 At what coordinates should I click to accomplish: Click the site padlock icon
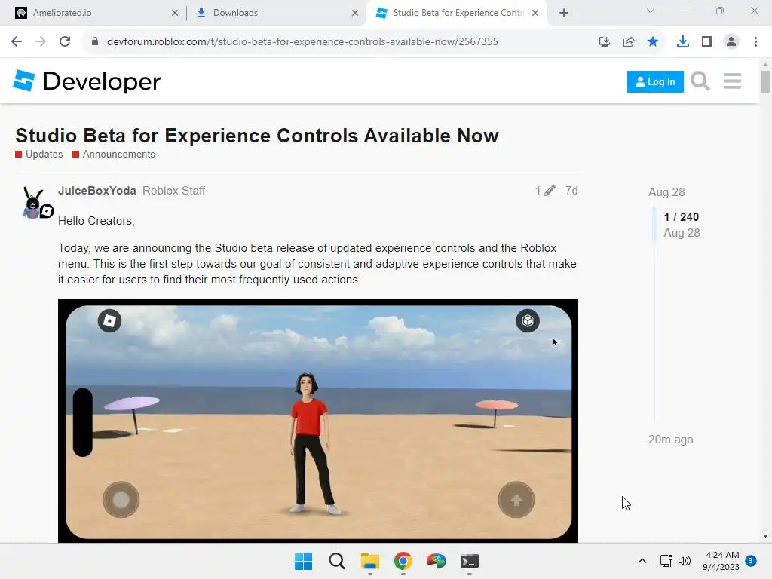pyautogui.click(x=95, y=41)
